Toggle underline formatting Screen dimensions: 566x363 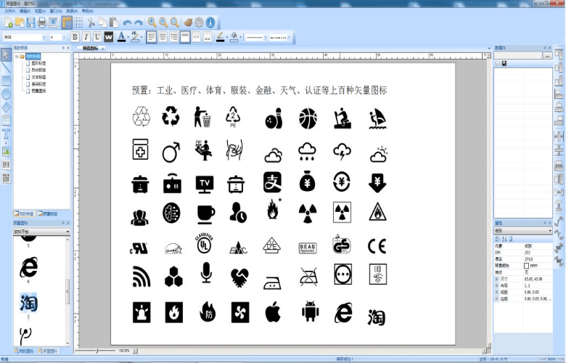click(97, 37)
